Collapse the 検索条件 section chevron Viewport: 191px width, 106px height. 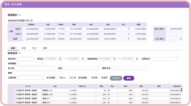coord(20,53)
